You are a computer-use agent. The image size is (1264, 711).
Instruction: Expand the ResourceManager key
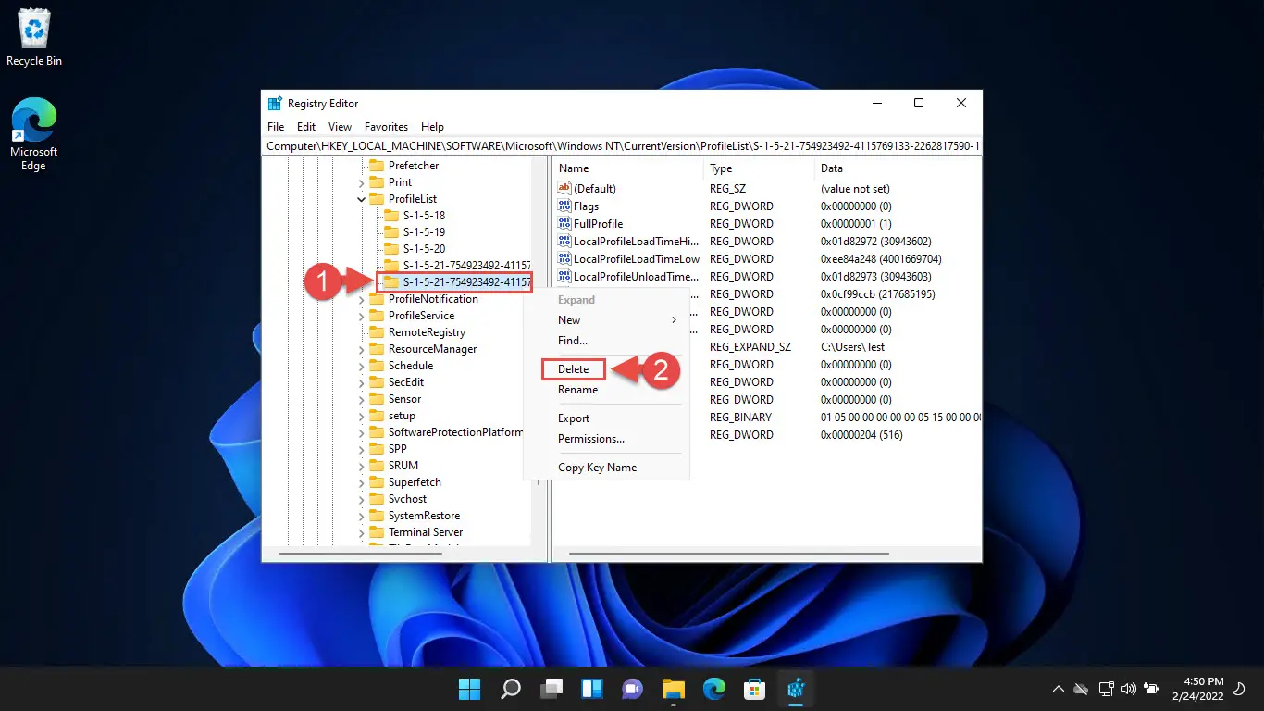362,349
